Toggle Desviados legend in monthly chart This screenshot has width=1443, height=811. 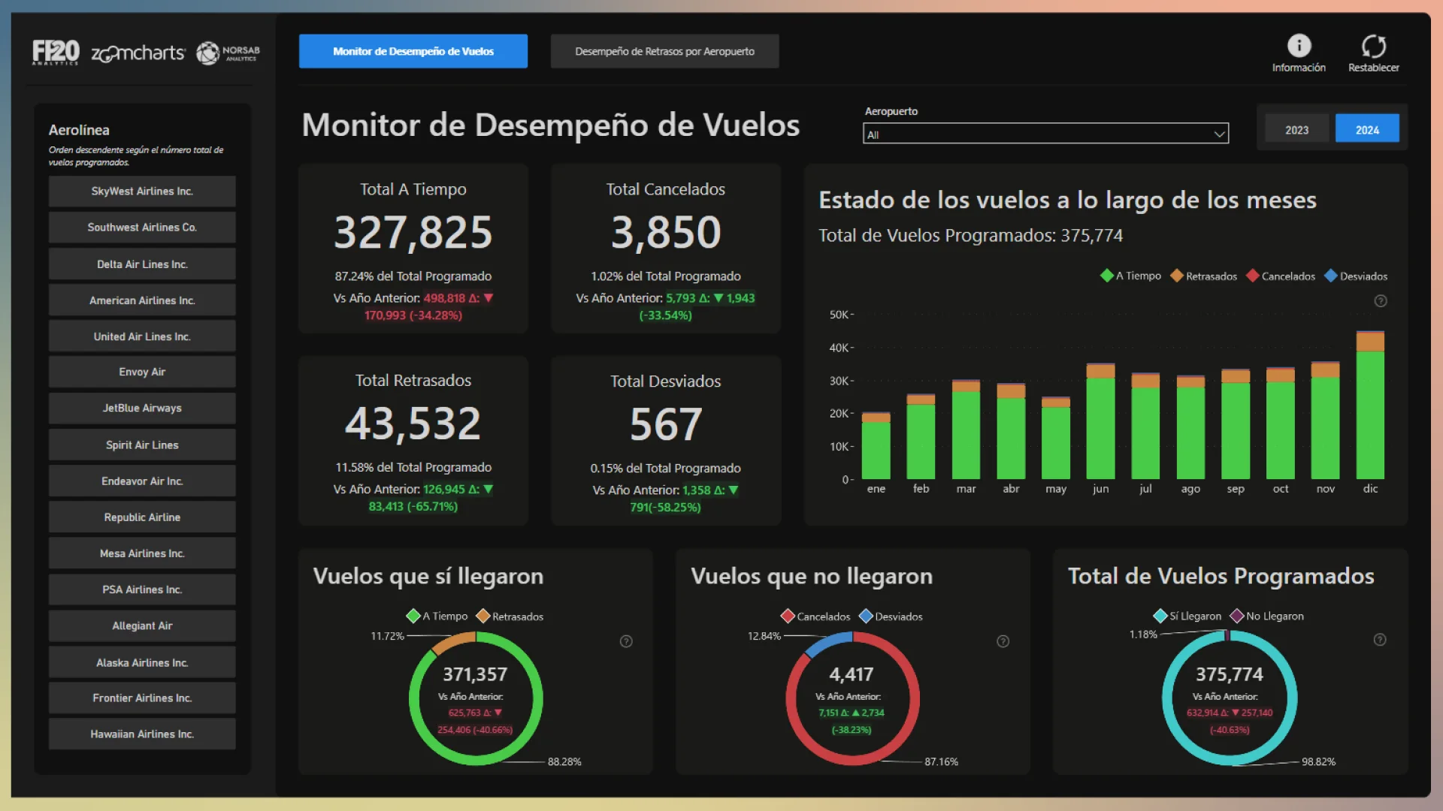click(x=1356, y=276)
